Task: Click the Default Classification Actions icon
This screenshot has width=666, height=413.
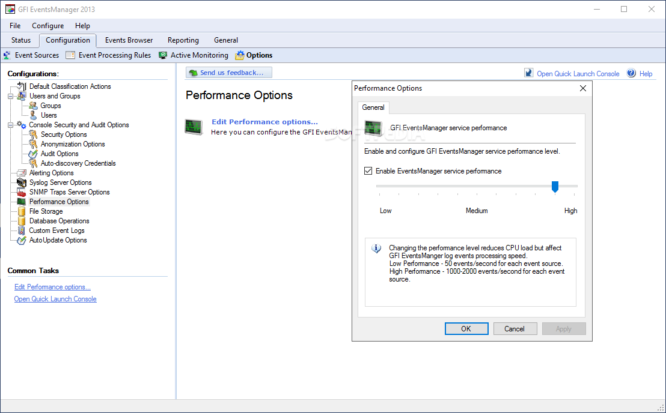Action: 21,86
